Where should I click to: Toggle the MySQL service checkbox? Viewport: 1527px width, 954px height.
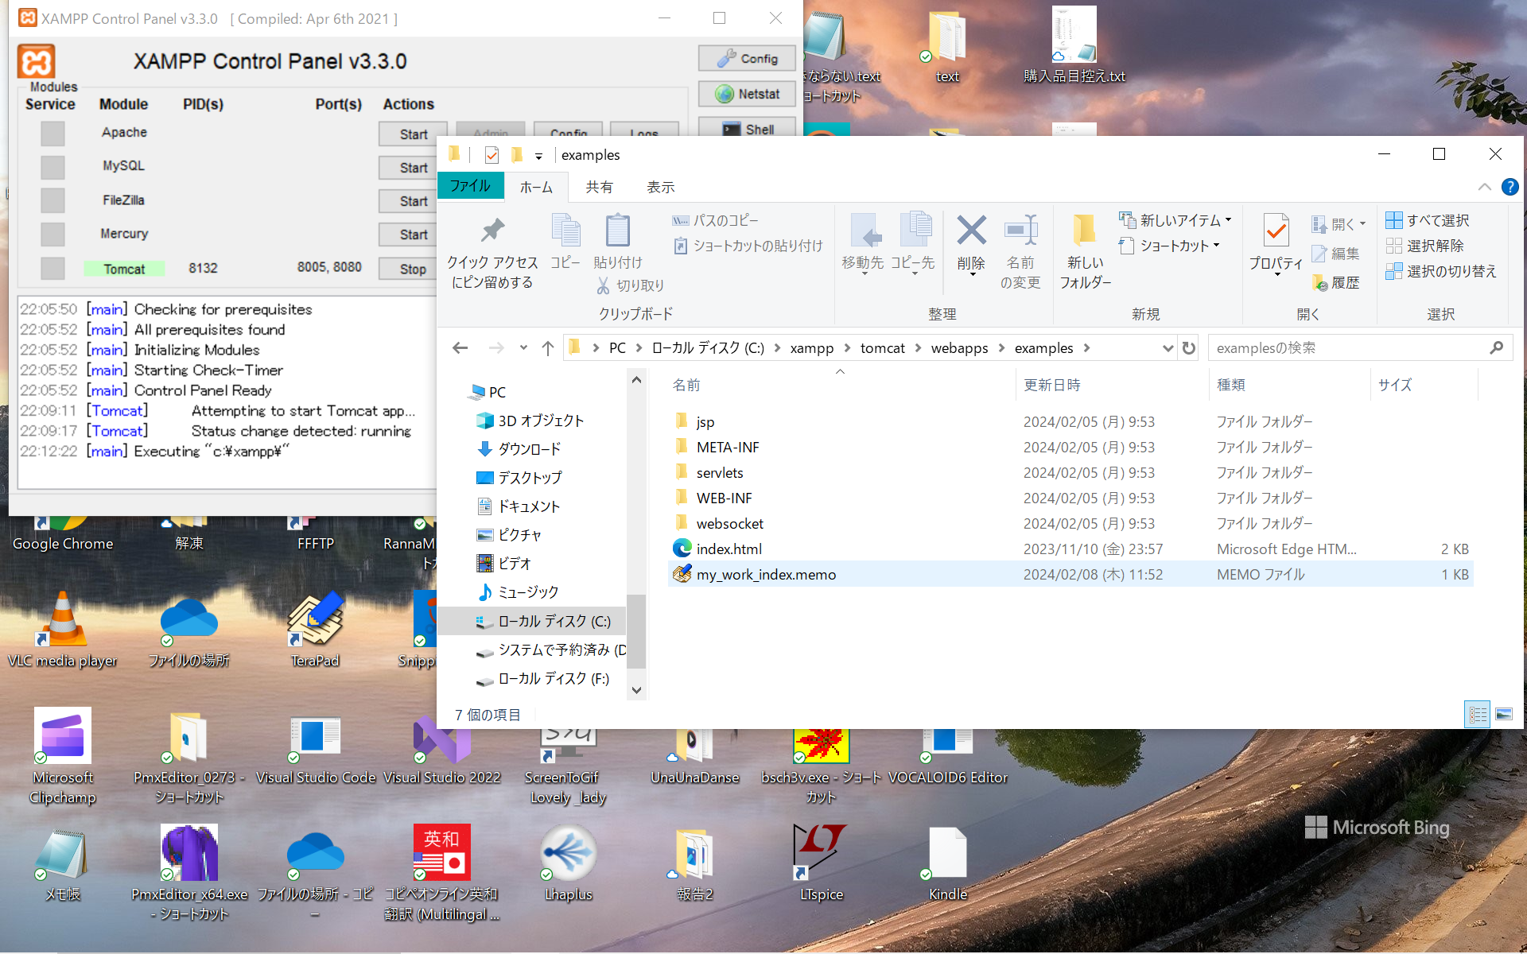tap(53, 167)
